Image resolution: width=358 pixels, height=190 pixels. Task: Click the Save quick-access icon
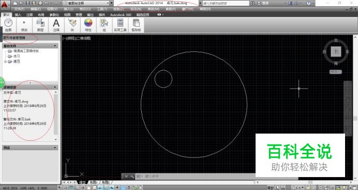pyautogui.click(x=27, y=3)
